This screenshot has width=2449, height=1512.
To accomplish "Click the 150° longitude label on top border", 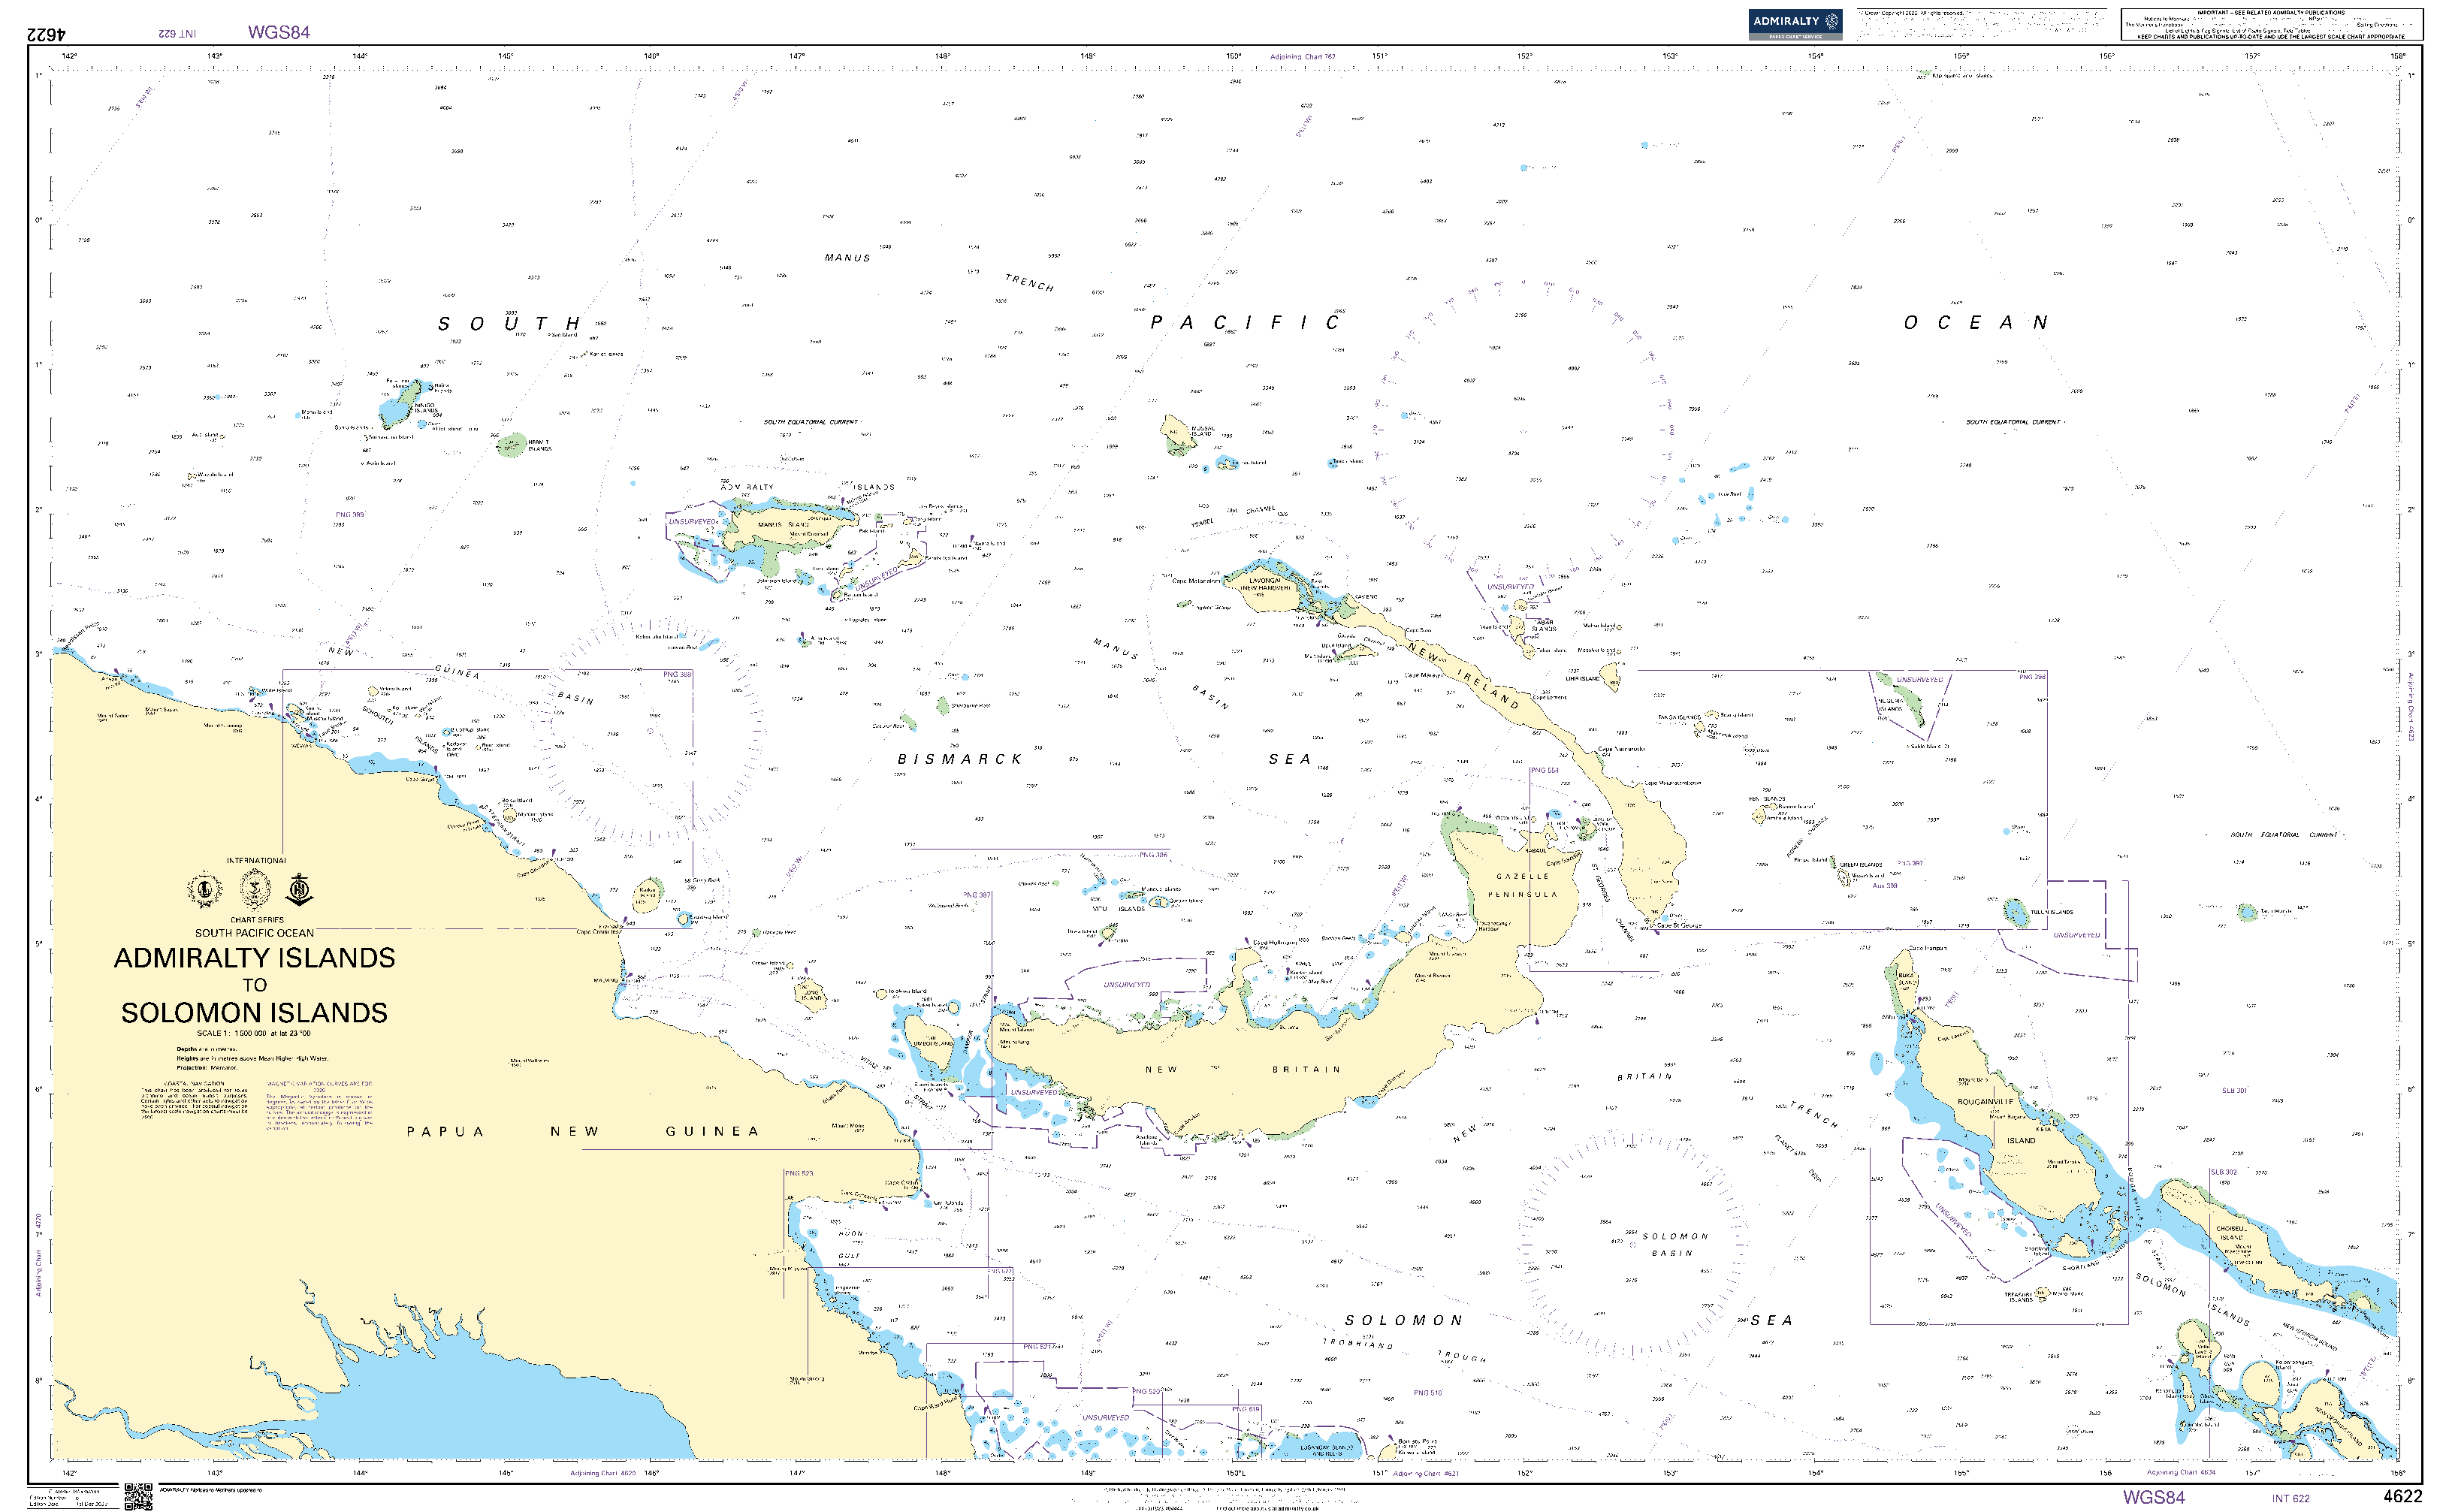I will 1233,56.
